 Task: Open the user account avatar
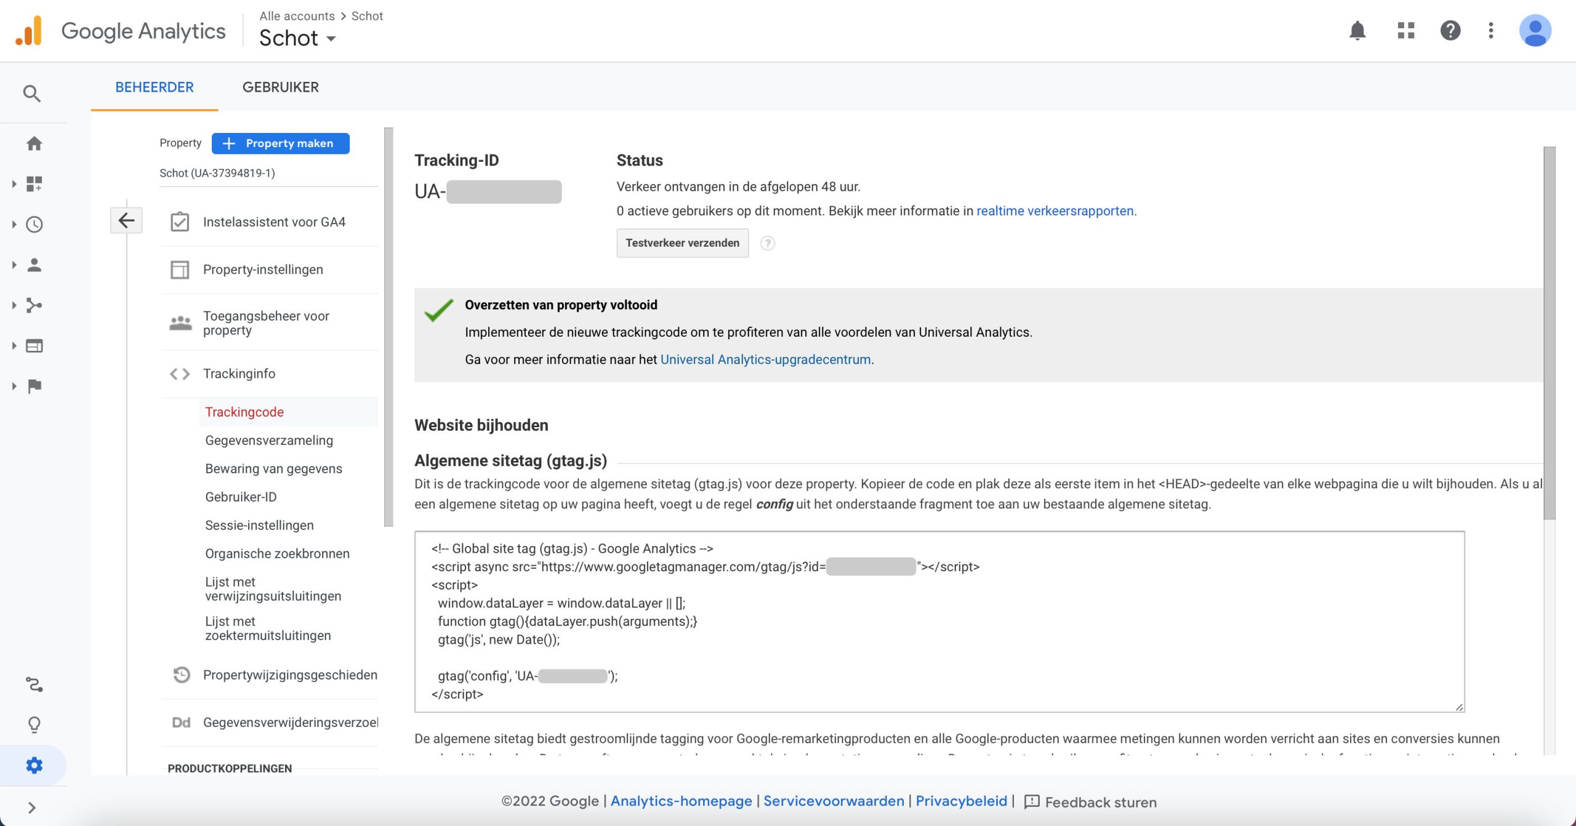click(1535, 30)
